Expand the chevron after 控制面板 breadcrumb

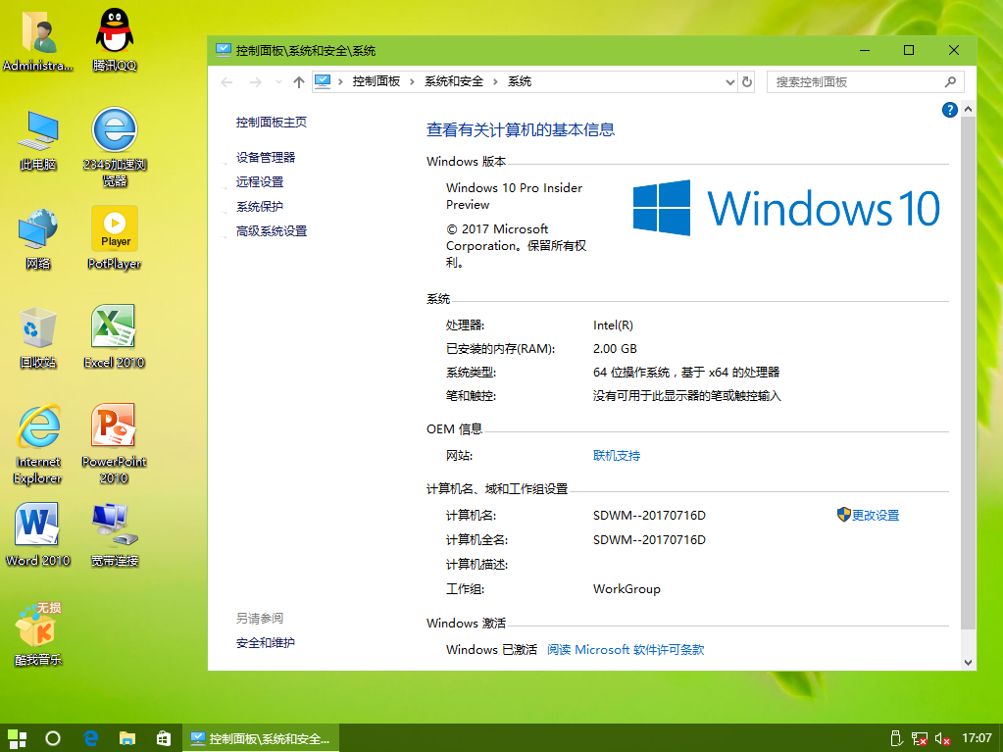pos(412,81)
